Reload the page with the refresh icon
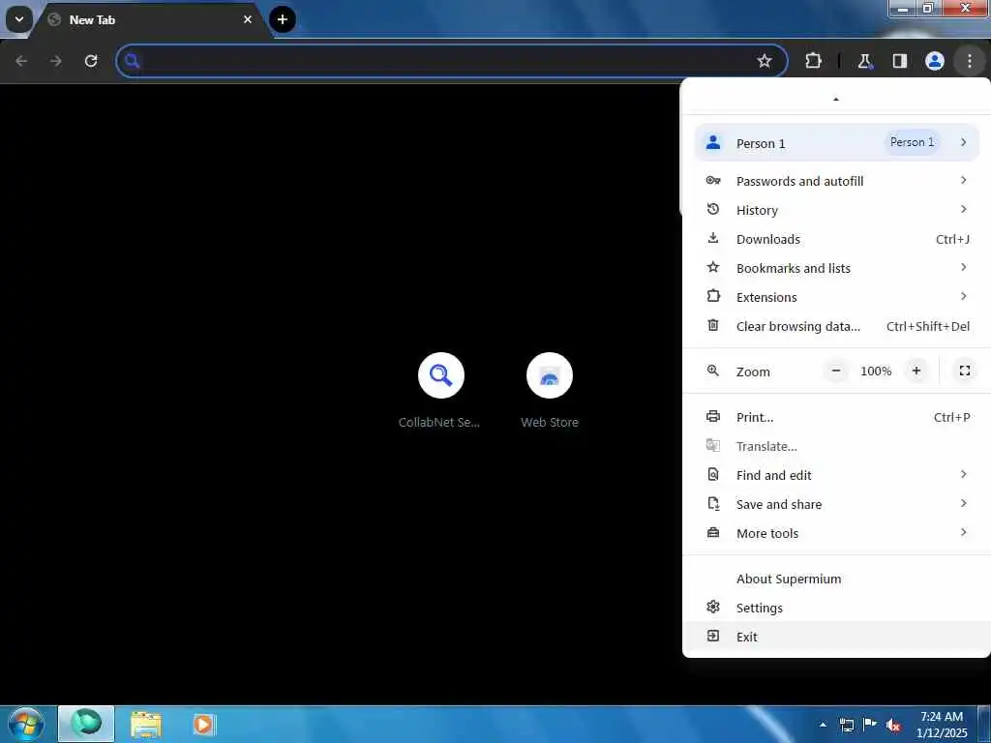 (91, 61)
